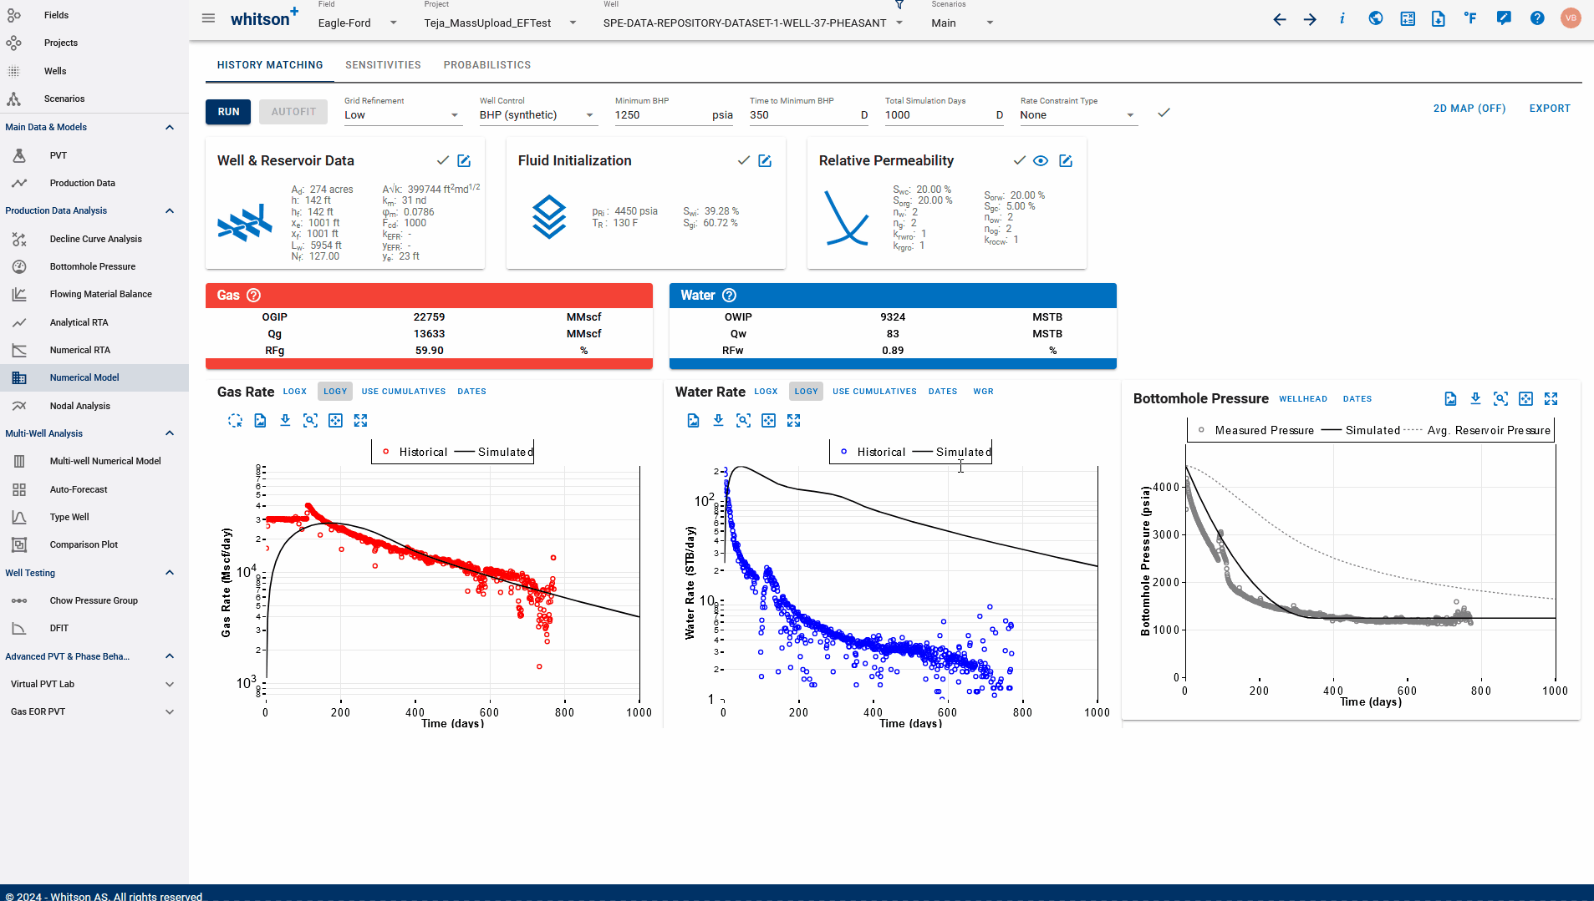
Task: Open the hamburger menu beside the whitson logo
Action: pyautogui.click(x=208, y=18)
